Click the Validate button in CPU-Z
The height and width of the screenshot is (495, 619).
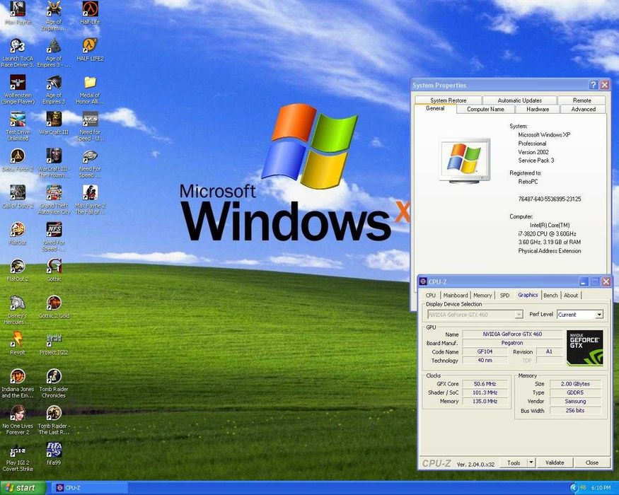point(555,462)
